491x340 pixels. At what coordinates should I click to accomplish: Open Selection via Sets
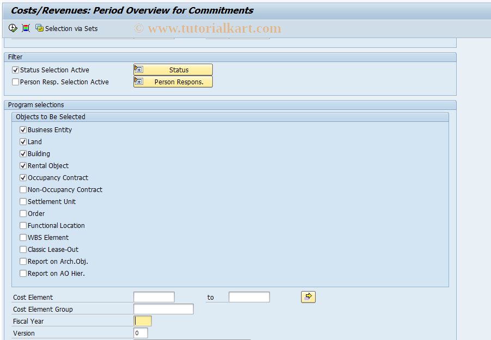tap(66, 28)
